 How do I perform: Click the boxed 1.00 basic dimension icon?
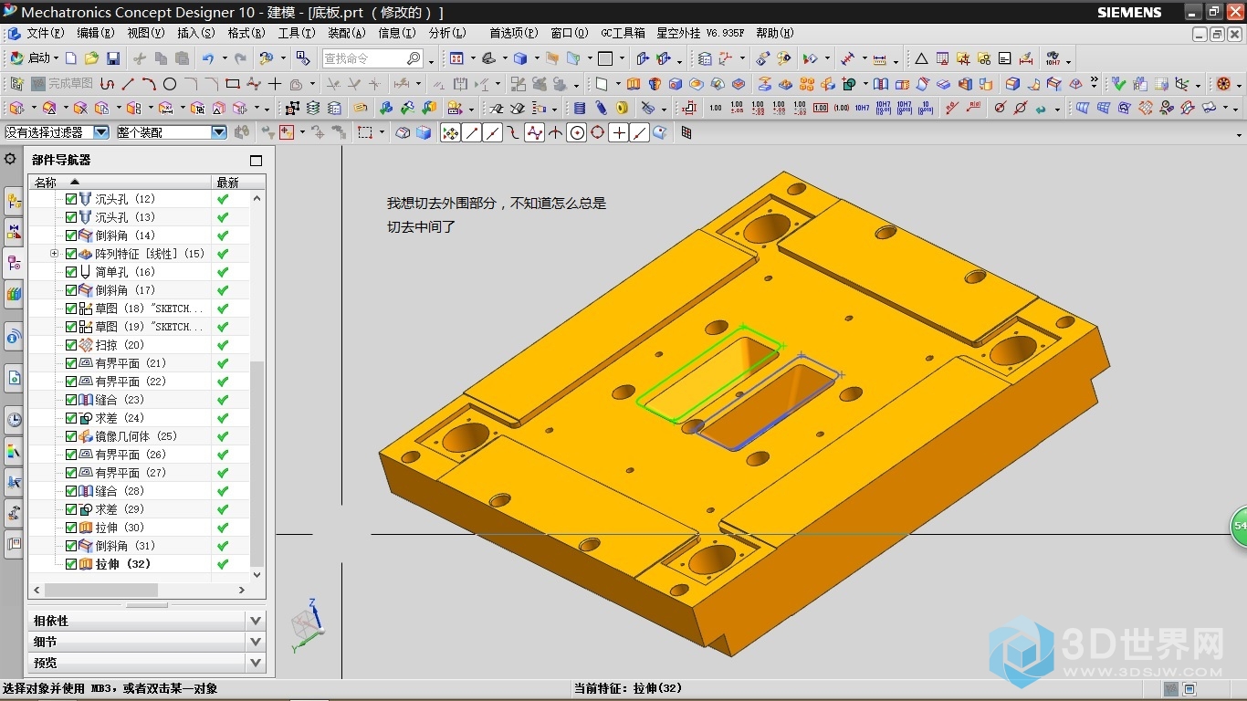tap(820, 108)
